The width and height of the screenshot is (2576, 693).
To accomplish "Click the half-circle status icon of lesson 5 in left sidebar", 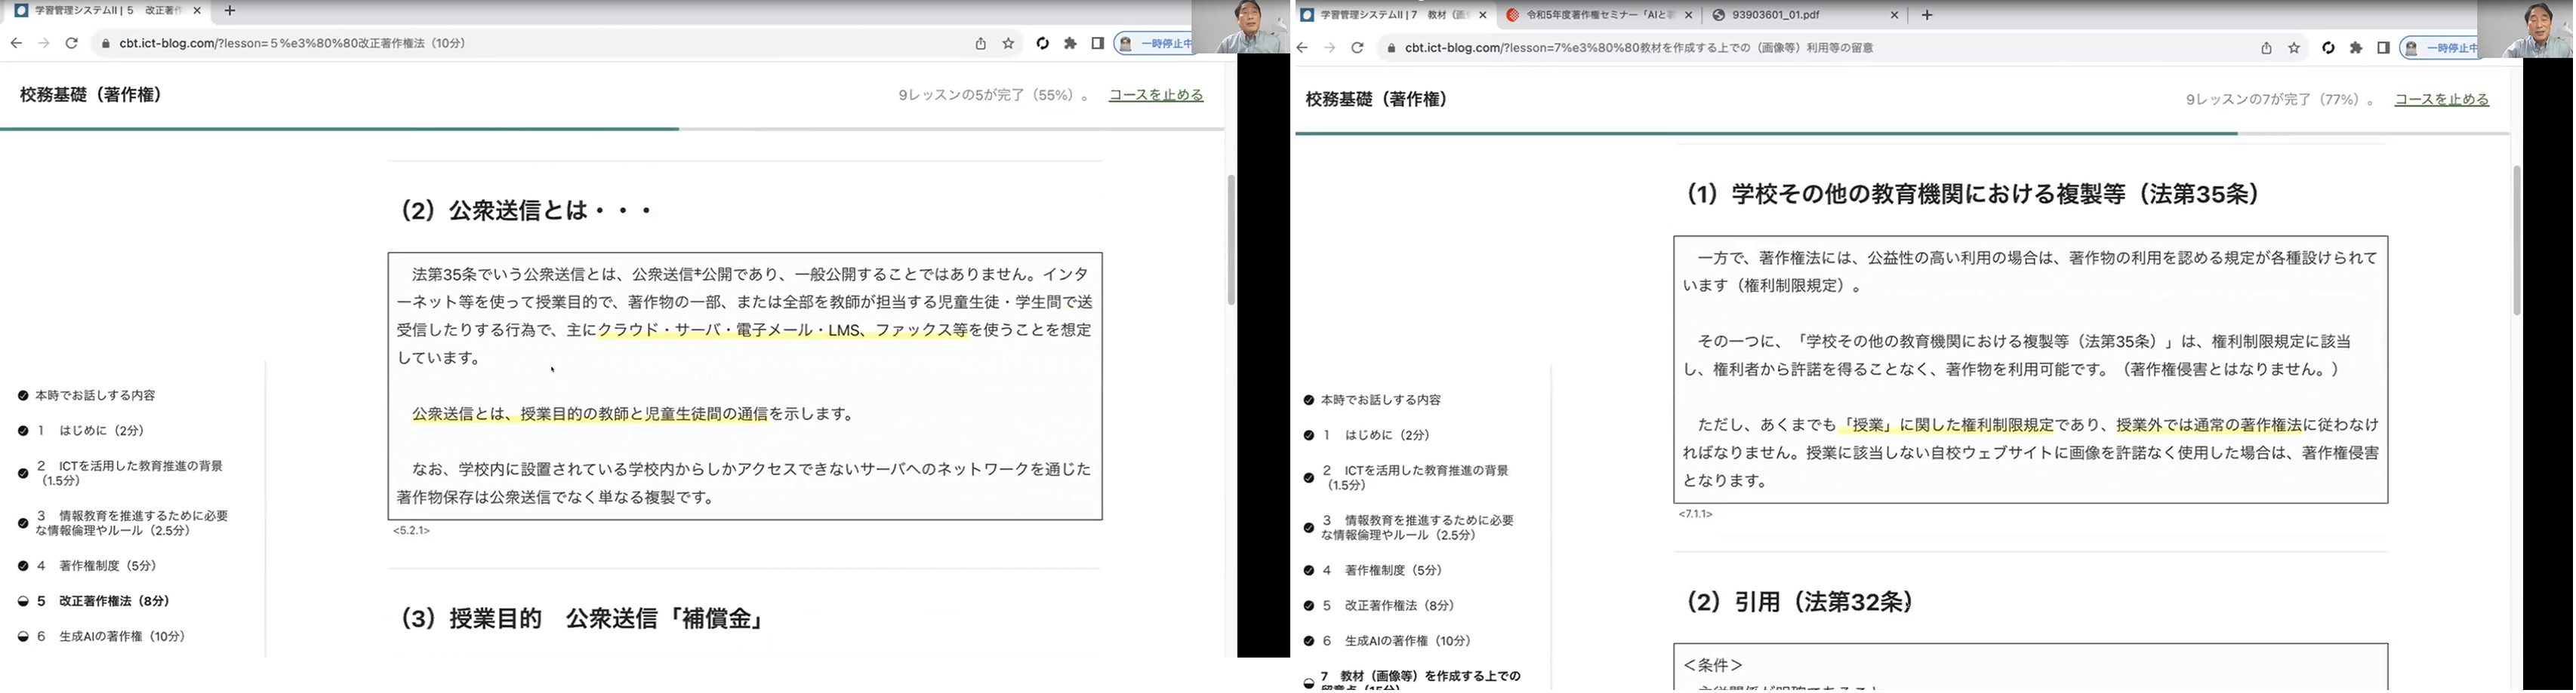I will [23, 601].
